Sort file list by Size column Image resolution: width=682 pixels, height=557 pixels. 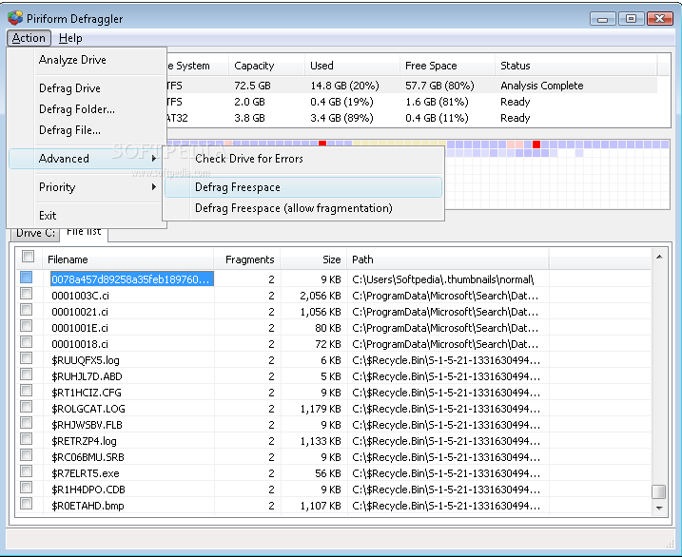coord(314,259)
